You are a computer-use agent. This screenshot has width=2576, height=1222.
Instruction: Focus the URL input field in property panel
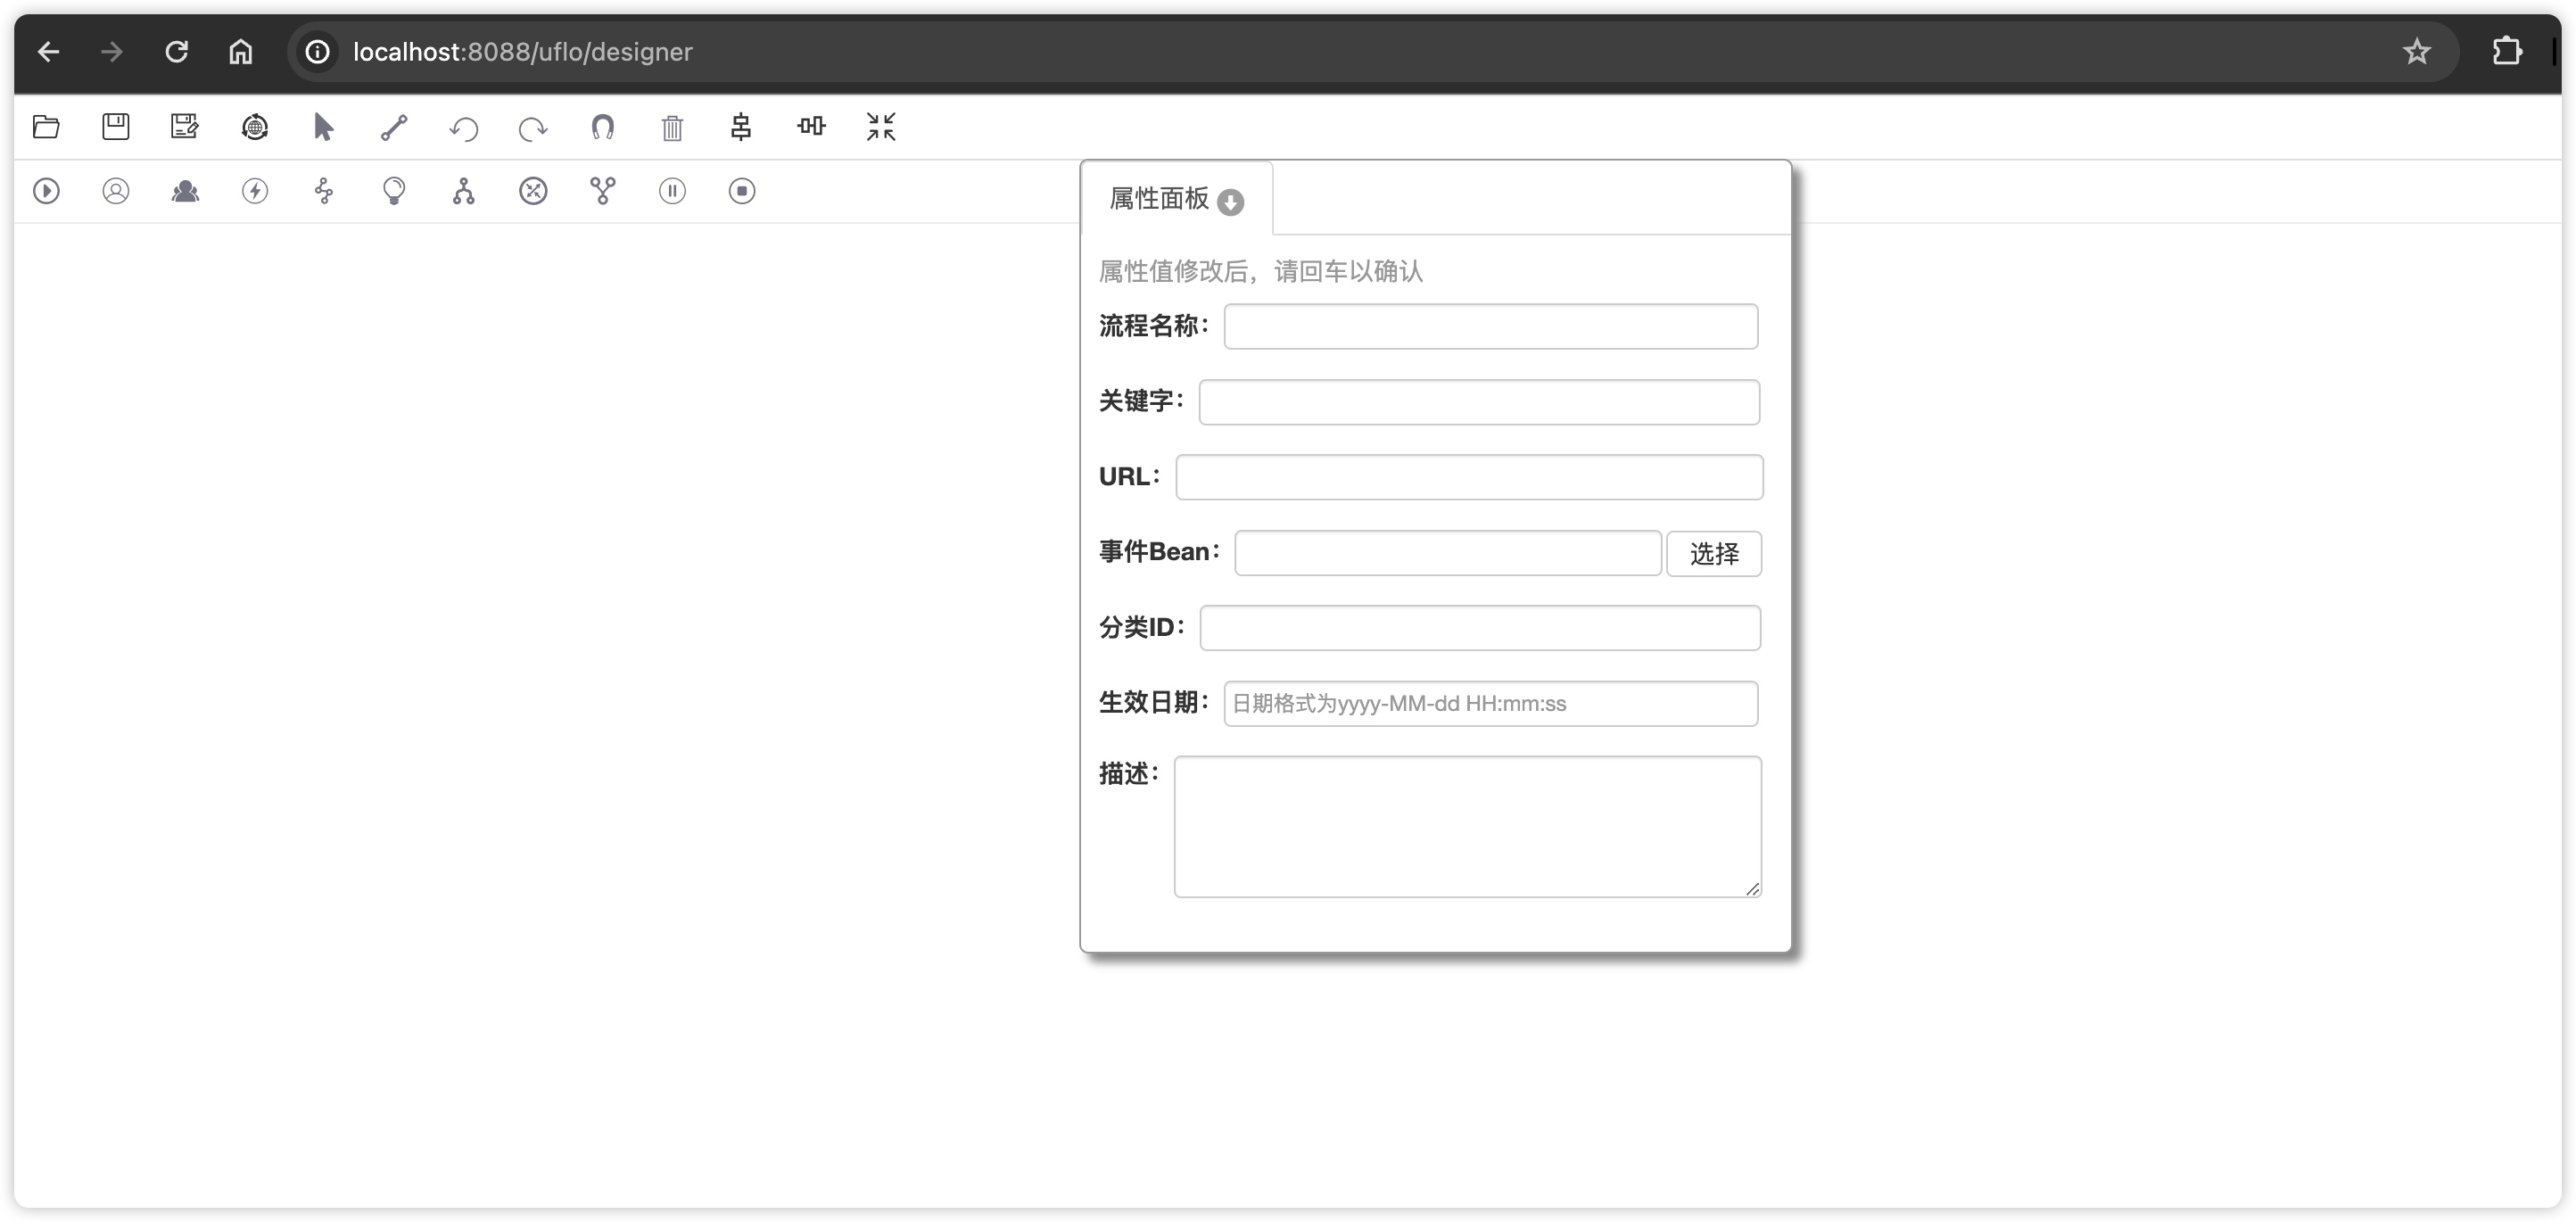coord(1469,477)
